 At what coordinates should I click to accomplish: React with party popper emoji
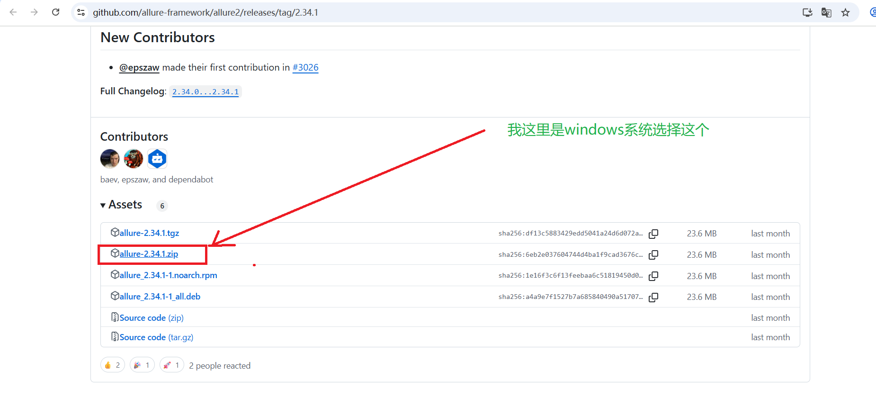click(x=142, y=365)
